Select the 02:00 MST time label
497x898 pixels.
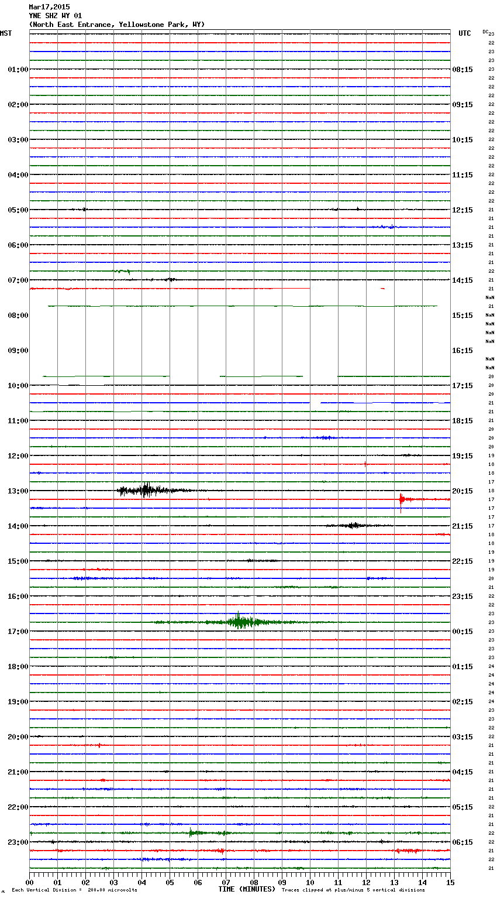tap(18, 104)
